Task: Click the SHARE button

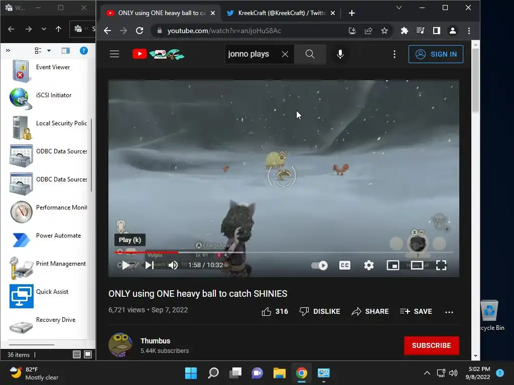Action: coord(370,311)
